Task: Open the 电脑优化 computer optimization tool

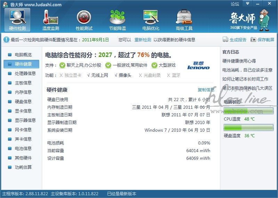Action: tap(151, 20)
